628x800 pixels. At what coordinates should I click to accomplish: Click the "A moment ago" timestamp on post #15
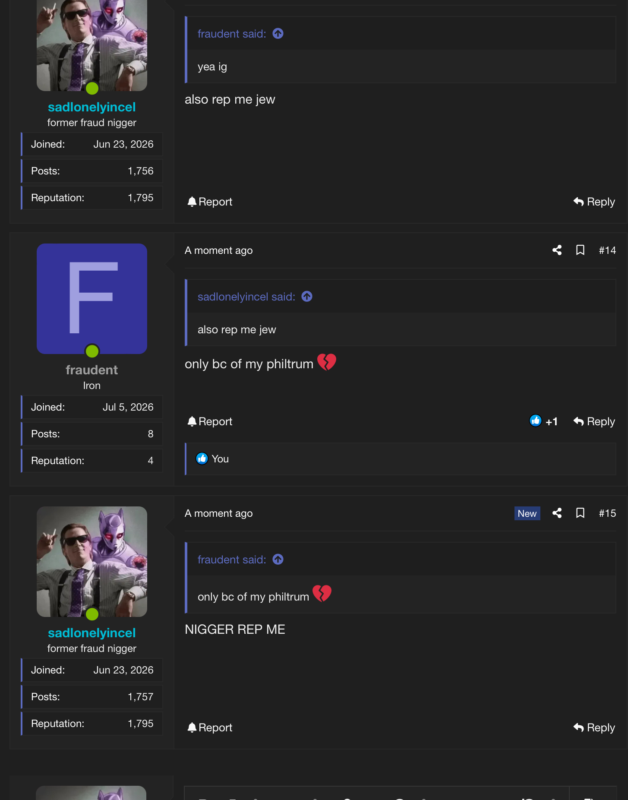219,513
